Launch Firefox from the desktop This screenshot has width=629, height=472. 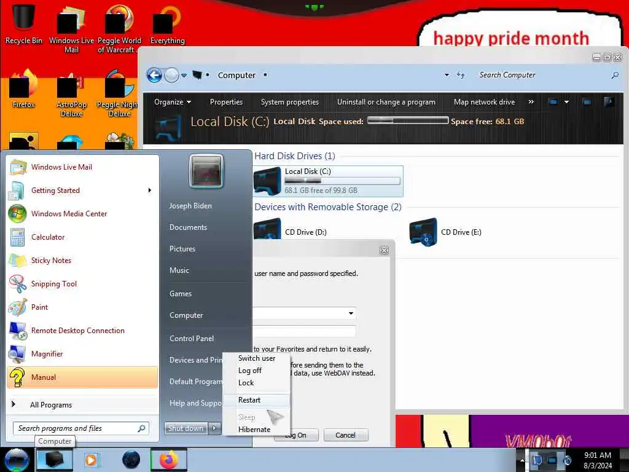[23, 89]
